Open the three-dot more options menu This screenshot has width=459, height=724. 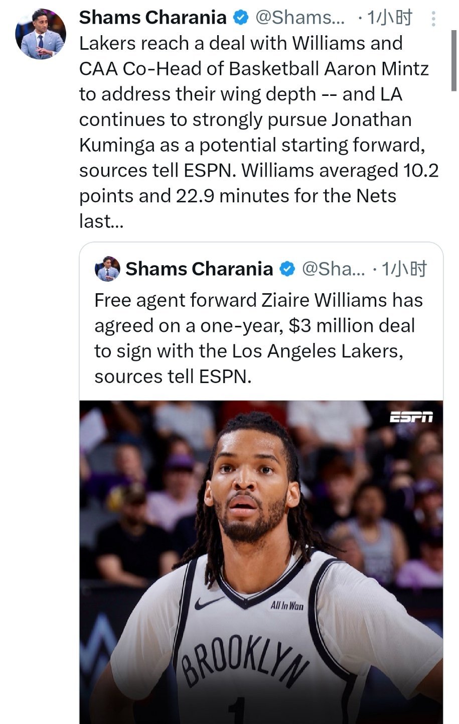click(433, 19)
